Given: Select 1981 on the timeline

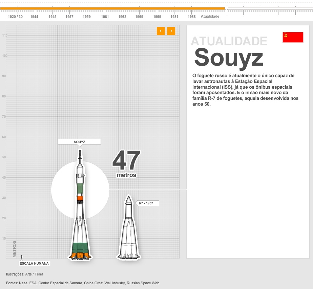Looking at the screenshot, I should pos(174,17).
